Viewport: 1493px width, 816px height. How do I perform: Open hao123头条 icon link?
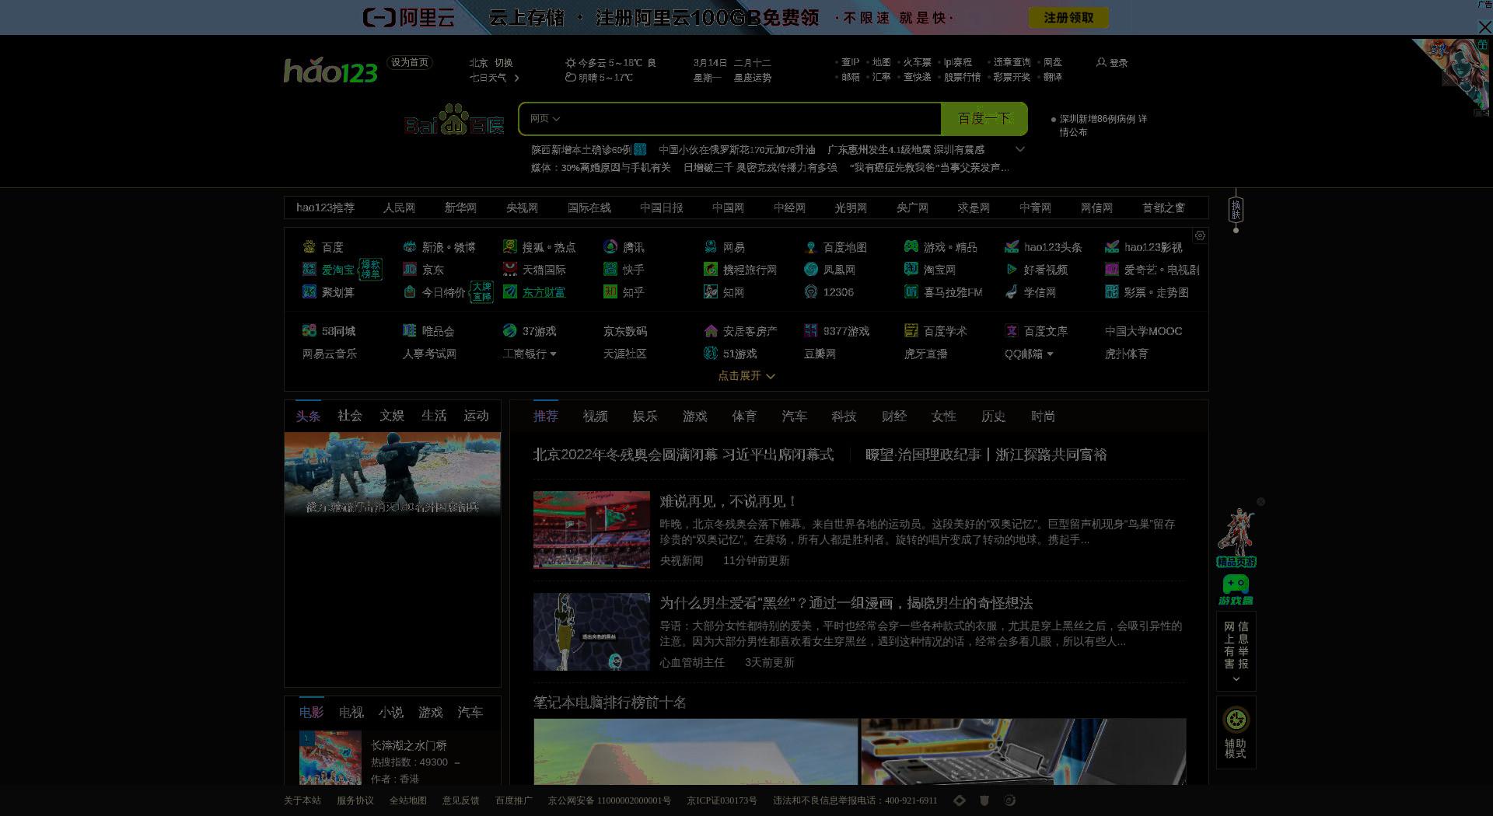tap(1012, 247)
